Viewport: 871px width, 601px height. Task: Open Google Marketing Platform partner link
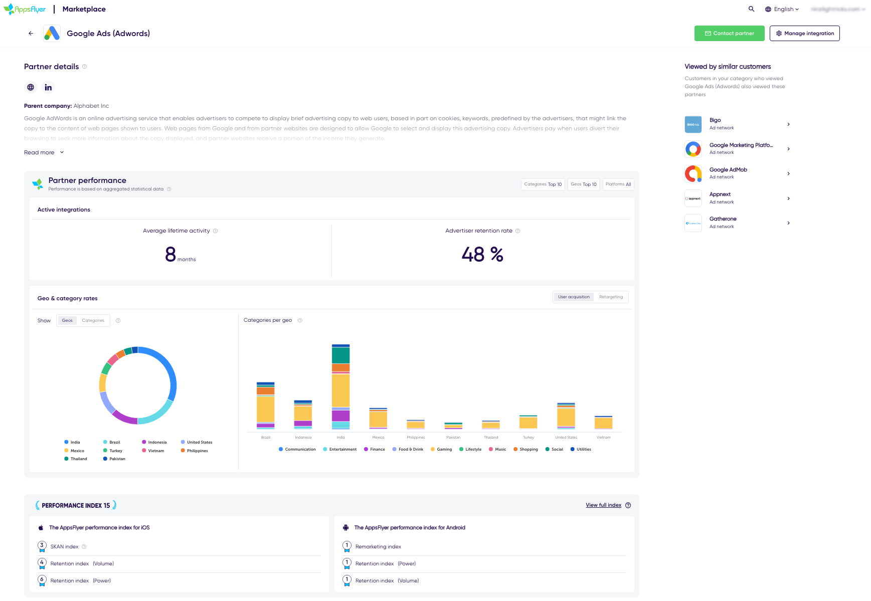click(x=741, y=145)
